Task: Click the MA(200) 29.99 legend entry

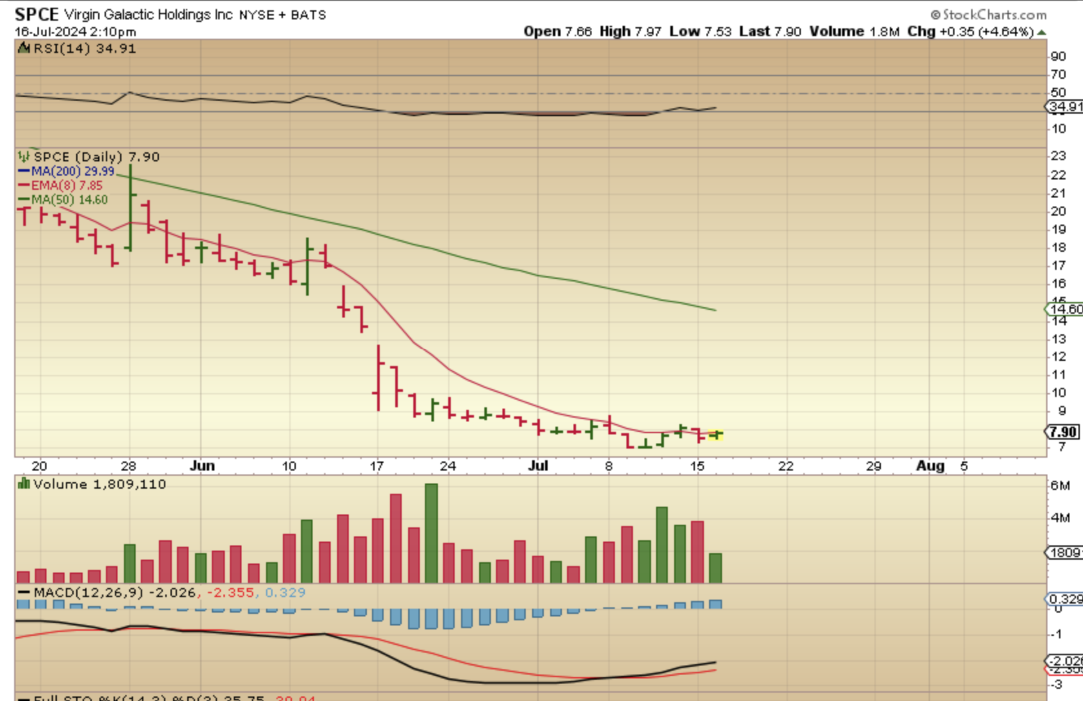Action: click(67, 172)
